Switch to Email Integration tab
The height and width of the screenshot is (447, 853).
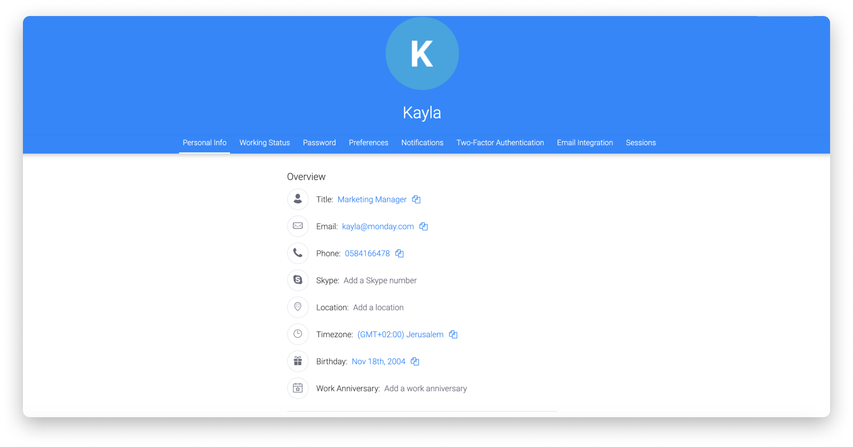585,142
